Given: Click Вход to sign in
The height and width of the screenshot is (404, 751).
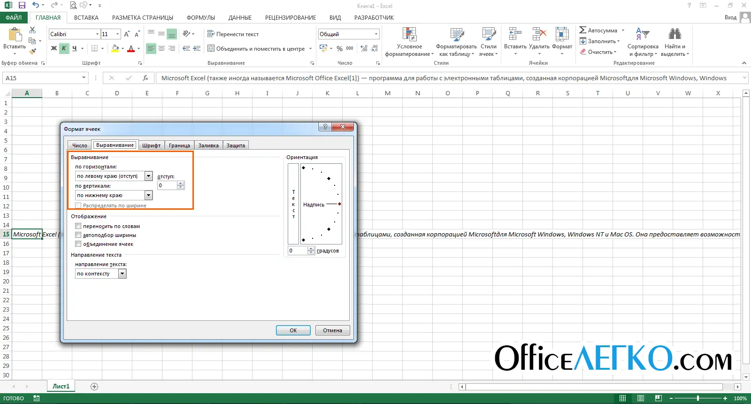Looking at the screenshot, I should (x=730, y=17).
